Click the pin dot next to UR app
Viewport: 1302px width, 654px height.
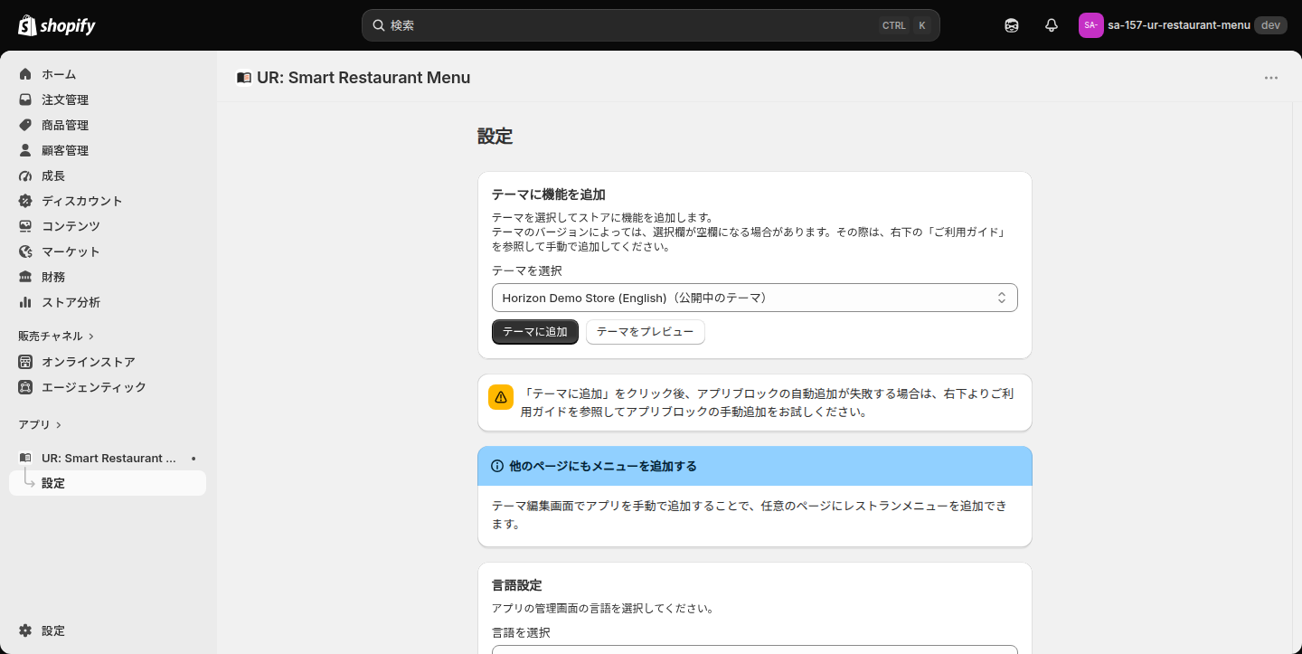click(x=193, y=459)
